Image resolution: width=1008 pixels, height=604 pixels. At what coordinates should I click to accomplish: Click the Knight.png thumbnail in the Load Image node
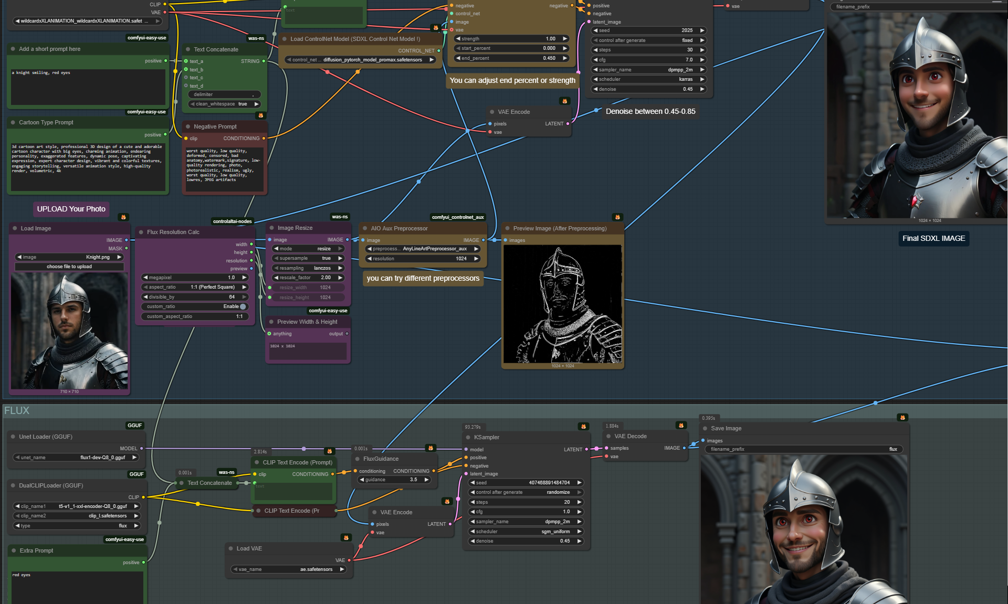click(x=69, y=331)
